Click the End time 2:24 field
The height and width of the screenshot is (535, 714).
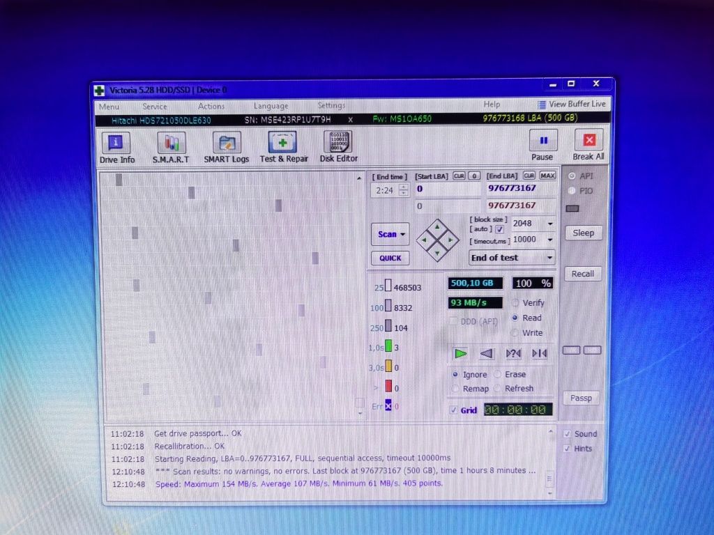385,190
